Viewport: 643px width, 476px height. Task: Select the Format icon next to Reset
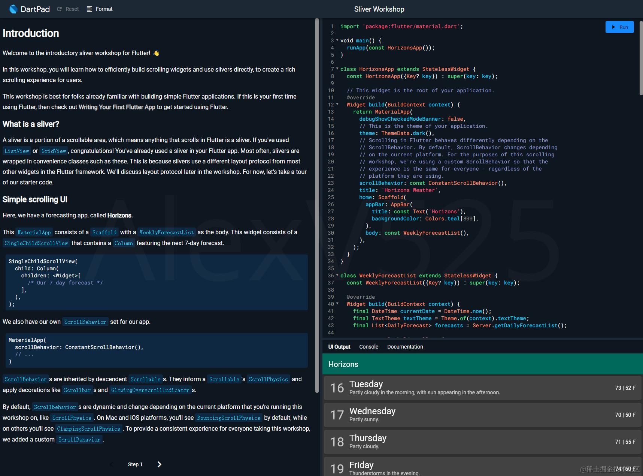pyautogui.click(x=89, y=9)
